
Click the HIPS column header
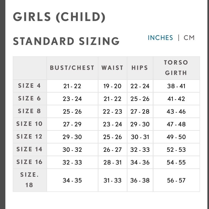[140, 68]
